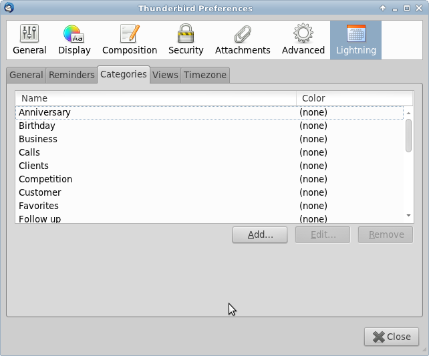Select the Lightning calendar preferences pane
The image size is (429, 356).
point(355,40)
